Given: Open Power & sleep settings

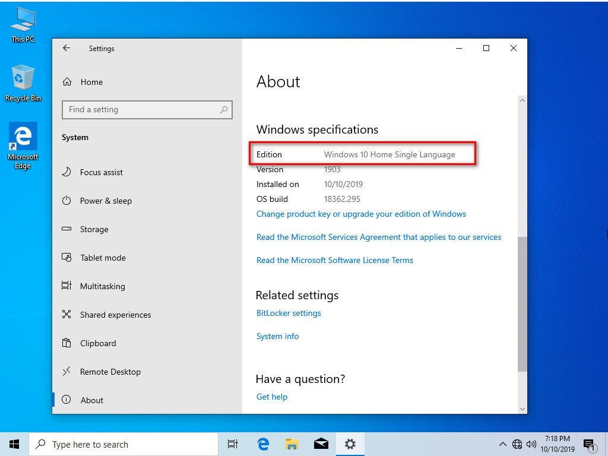Looking at the screenshot, I should pos(105,201).
